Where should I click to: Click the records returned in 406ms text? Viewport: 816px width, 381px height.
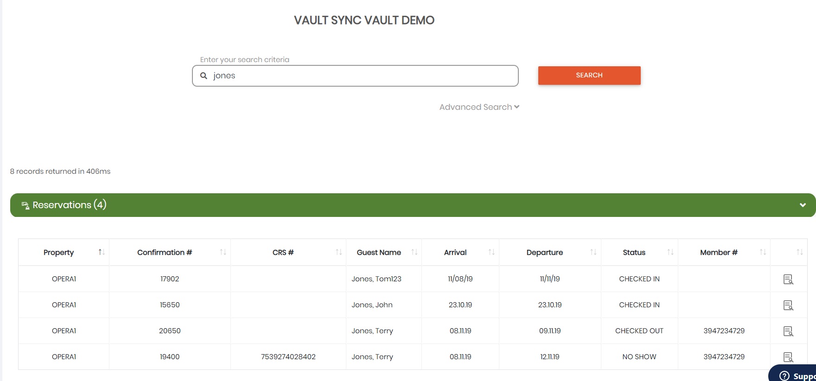(60, 171)
